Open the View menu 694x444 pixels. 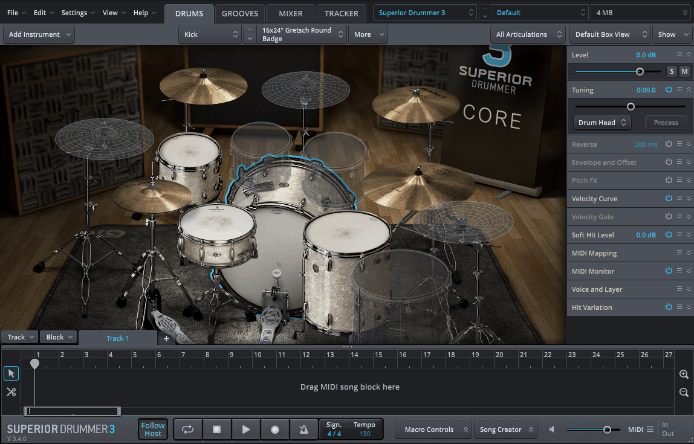coord(114,13)
